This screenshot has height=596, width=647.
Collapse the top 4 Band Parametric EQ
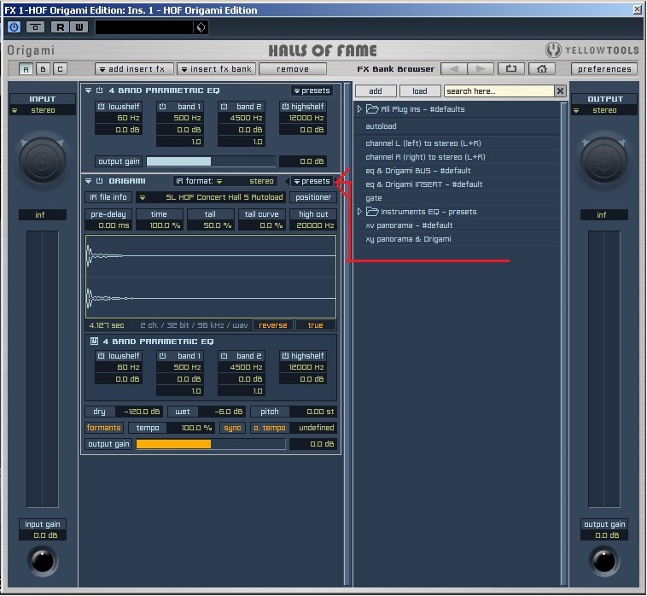pos(88,91)
